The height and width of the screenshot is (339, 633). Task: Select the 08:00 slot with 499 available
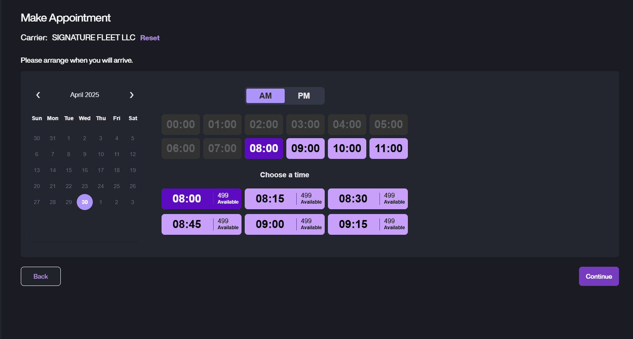pos(202,199)
